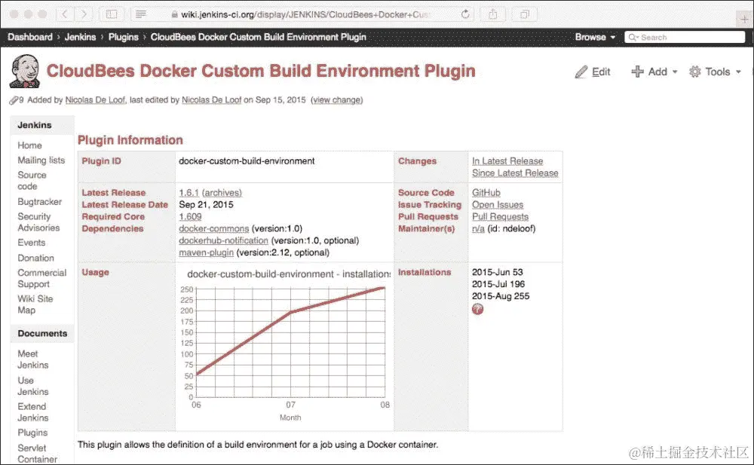
Task: Click the 2015-Aug 255 installations entry
Action: pos(501,296)
